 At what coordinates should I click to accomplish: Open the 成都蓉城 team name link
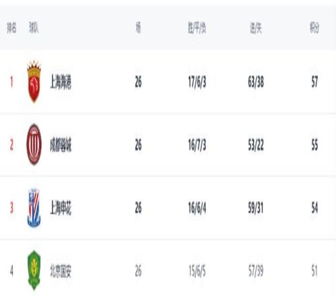pos(60,145)
